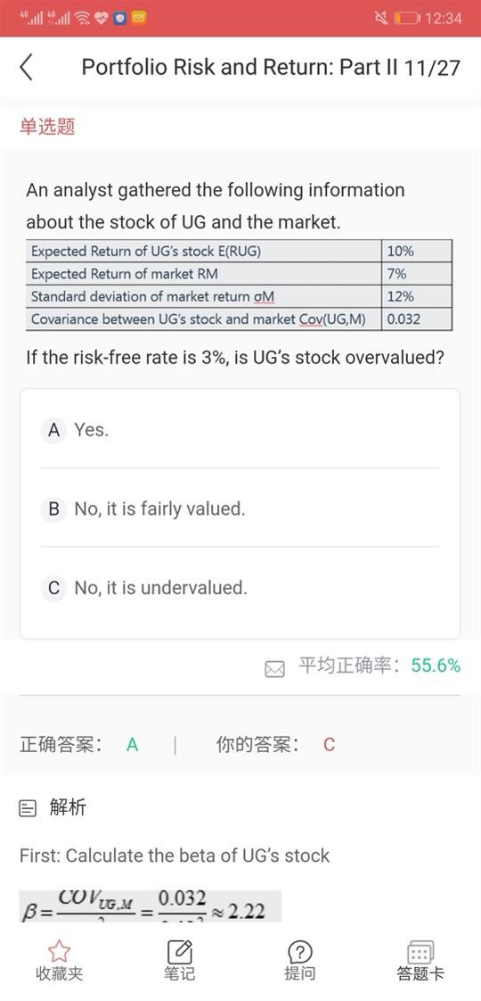Tap the ask question mark icon
The width and height of the screenshot is (481, 1001).
point(299,951)
